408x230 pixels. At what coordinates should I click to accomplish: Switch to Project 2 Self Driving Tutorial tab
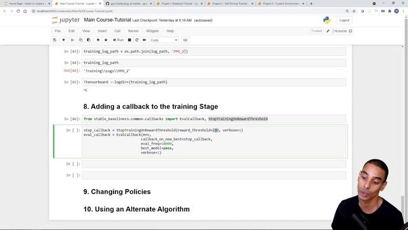click(230, 4)
